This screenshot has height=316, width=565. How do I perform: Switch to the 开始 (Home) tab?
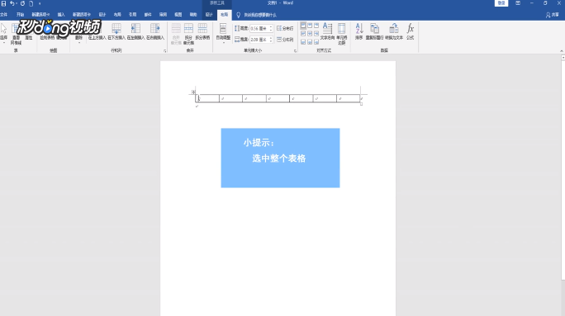[x=20, y=15]
